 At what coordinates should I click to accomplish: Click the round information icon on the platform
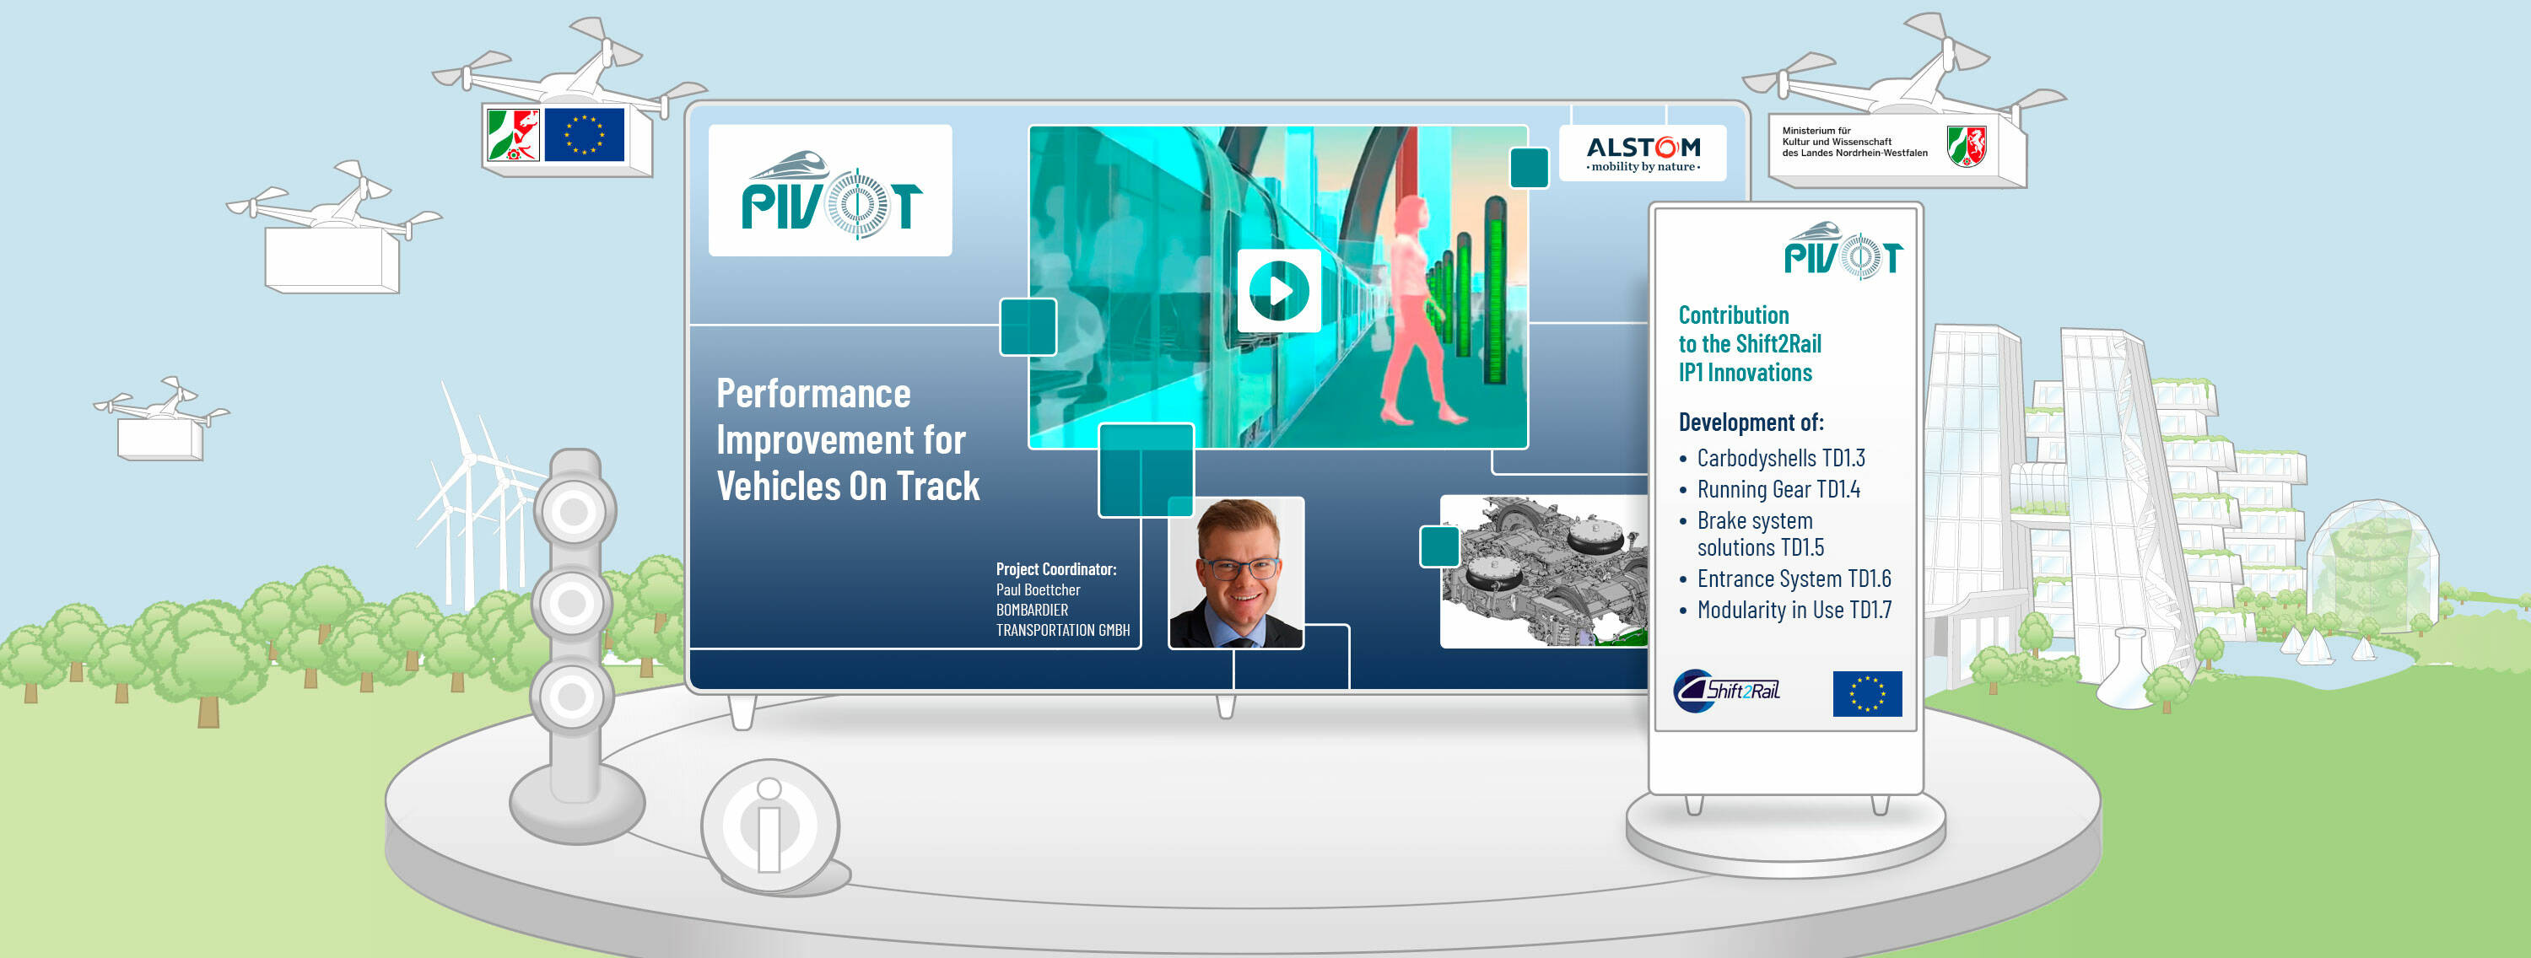(x=770, y=826)
